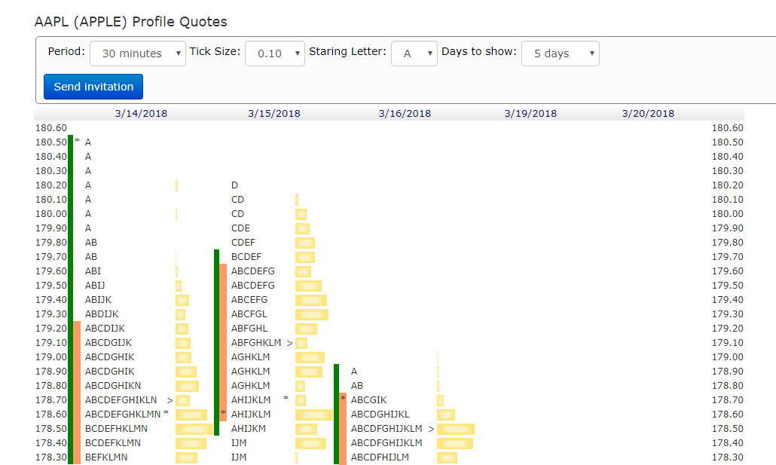
Task: Click the green range bar for 3/16
Action: (337, 414)
